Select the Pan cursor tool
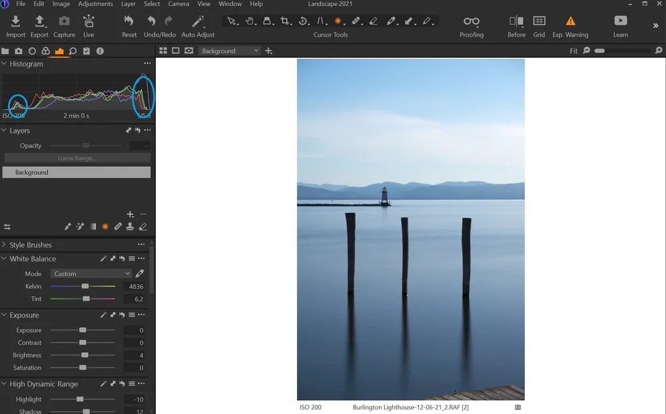666x414 pixels. click(x=250, y=22)
